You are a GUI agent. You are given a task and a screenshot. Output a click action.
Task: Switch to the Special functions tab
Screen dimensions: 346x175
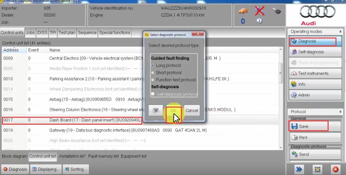(115, 33)
